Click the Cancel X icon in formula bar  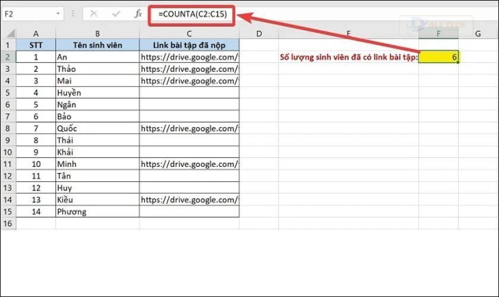(x=94, y=14)
